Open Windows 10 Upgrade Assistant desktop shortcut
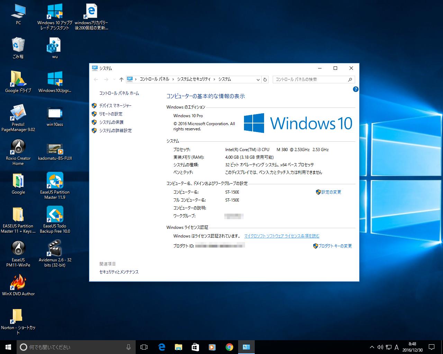Screen dimensions: 443x354 pyautogui.click(x=55, y=17)
